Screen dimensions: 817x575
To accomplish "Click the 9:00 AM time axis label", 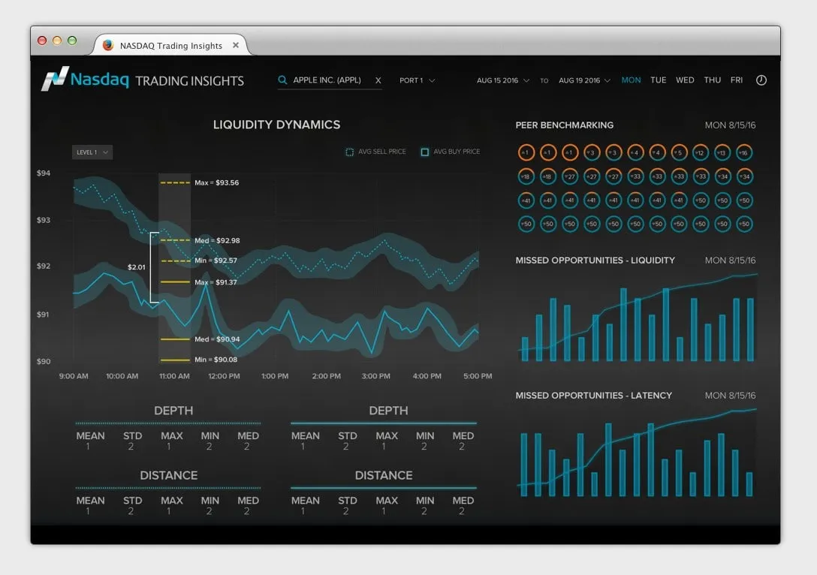I will pos(74,376).
